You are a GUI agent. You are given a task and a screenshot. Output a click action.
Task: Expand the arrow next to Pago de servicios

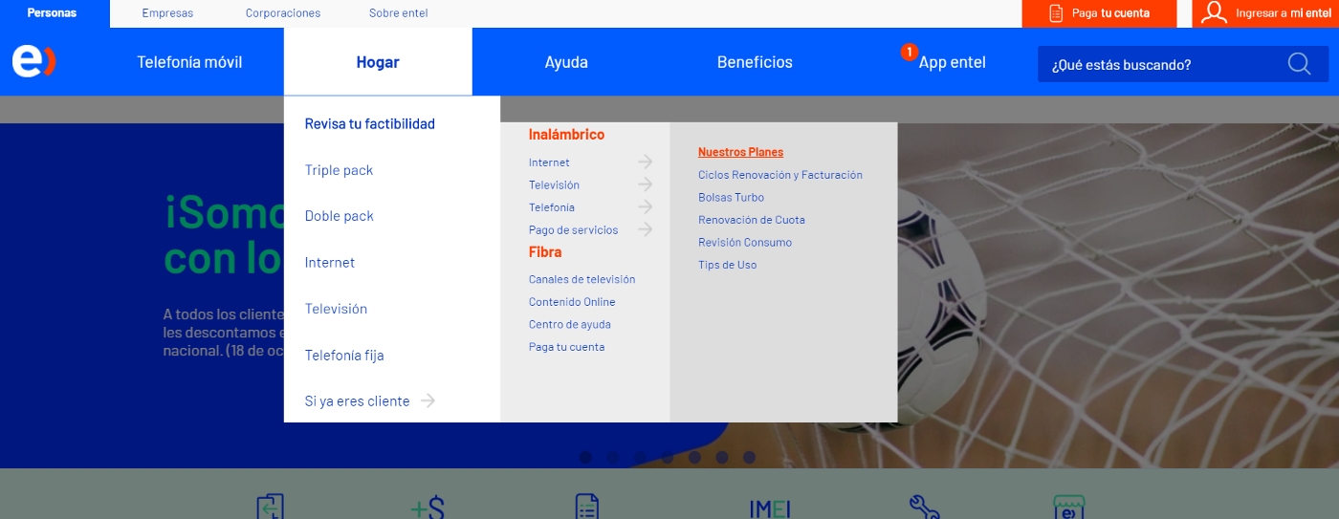(x=646, y=229)
